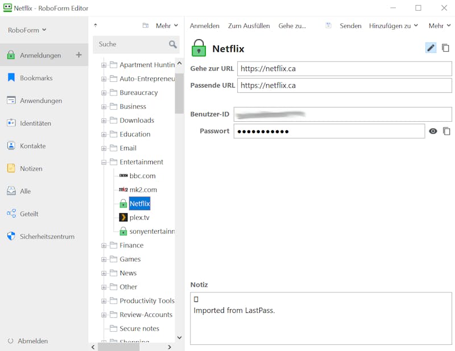The height and width of the screenshot is (351, 455).
Task: Click the Suche search field
Action: pyautogui.click(x=136, y=44)
